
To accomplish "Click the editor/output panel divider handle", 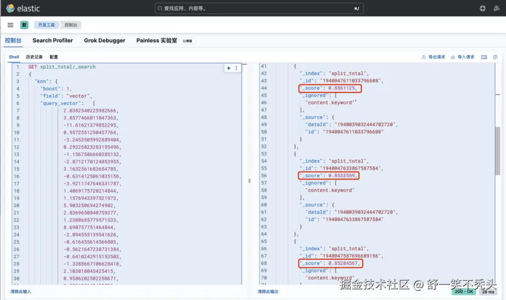I will [249, 181].
